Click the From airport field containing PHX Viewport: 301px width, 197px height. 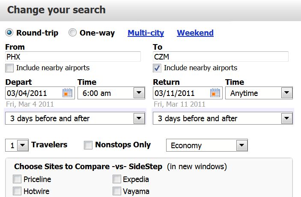coord(73,57)
